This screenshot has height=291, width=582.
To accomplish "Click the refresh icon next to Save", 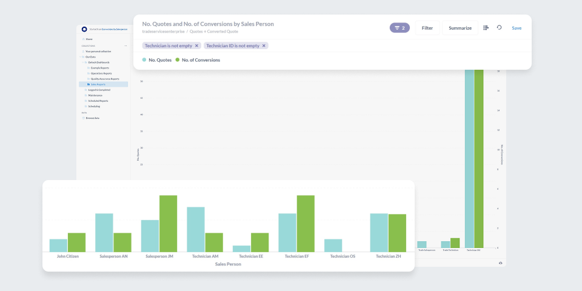I will [499, 27].
